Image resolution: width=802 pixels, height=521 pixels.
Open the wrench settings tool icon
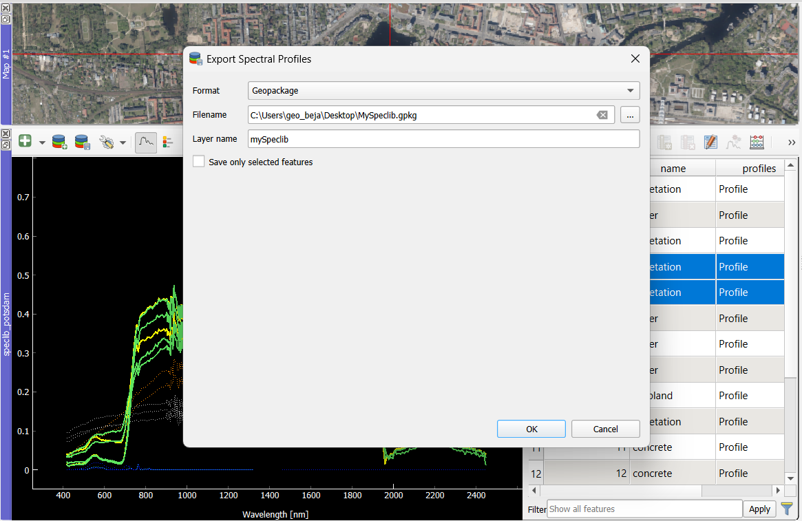point(107,142)
